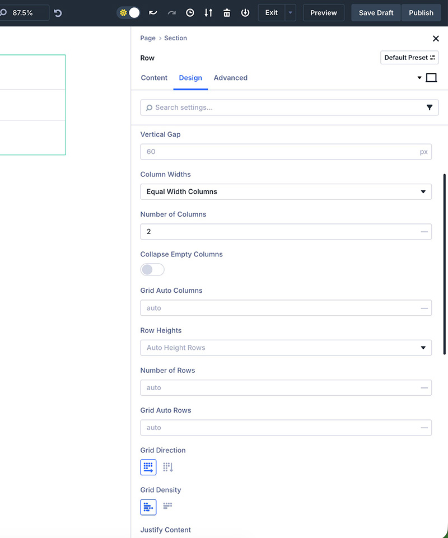Reset zoom with the icon beside 87.5%

(x=58, y=12)
